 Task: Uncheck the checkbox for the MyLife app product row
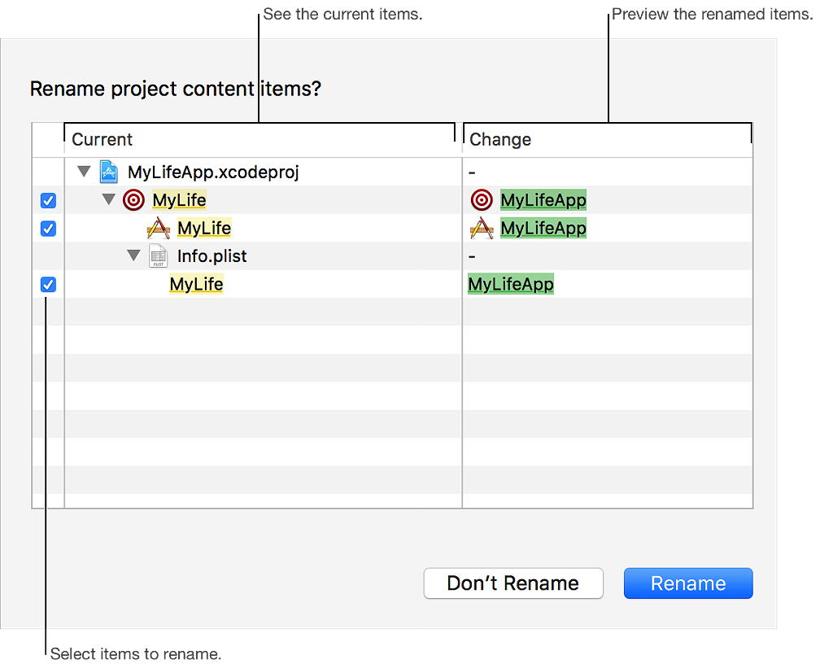tap(48, 229)
